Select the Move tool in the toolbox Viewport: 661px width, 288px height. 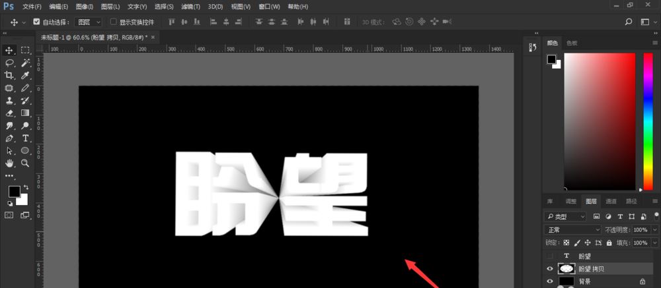pyautogui.click(x=9, y=51)
